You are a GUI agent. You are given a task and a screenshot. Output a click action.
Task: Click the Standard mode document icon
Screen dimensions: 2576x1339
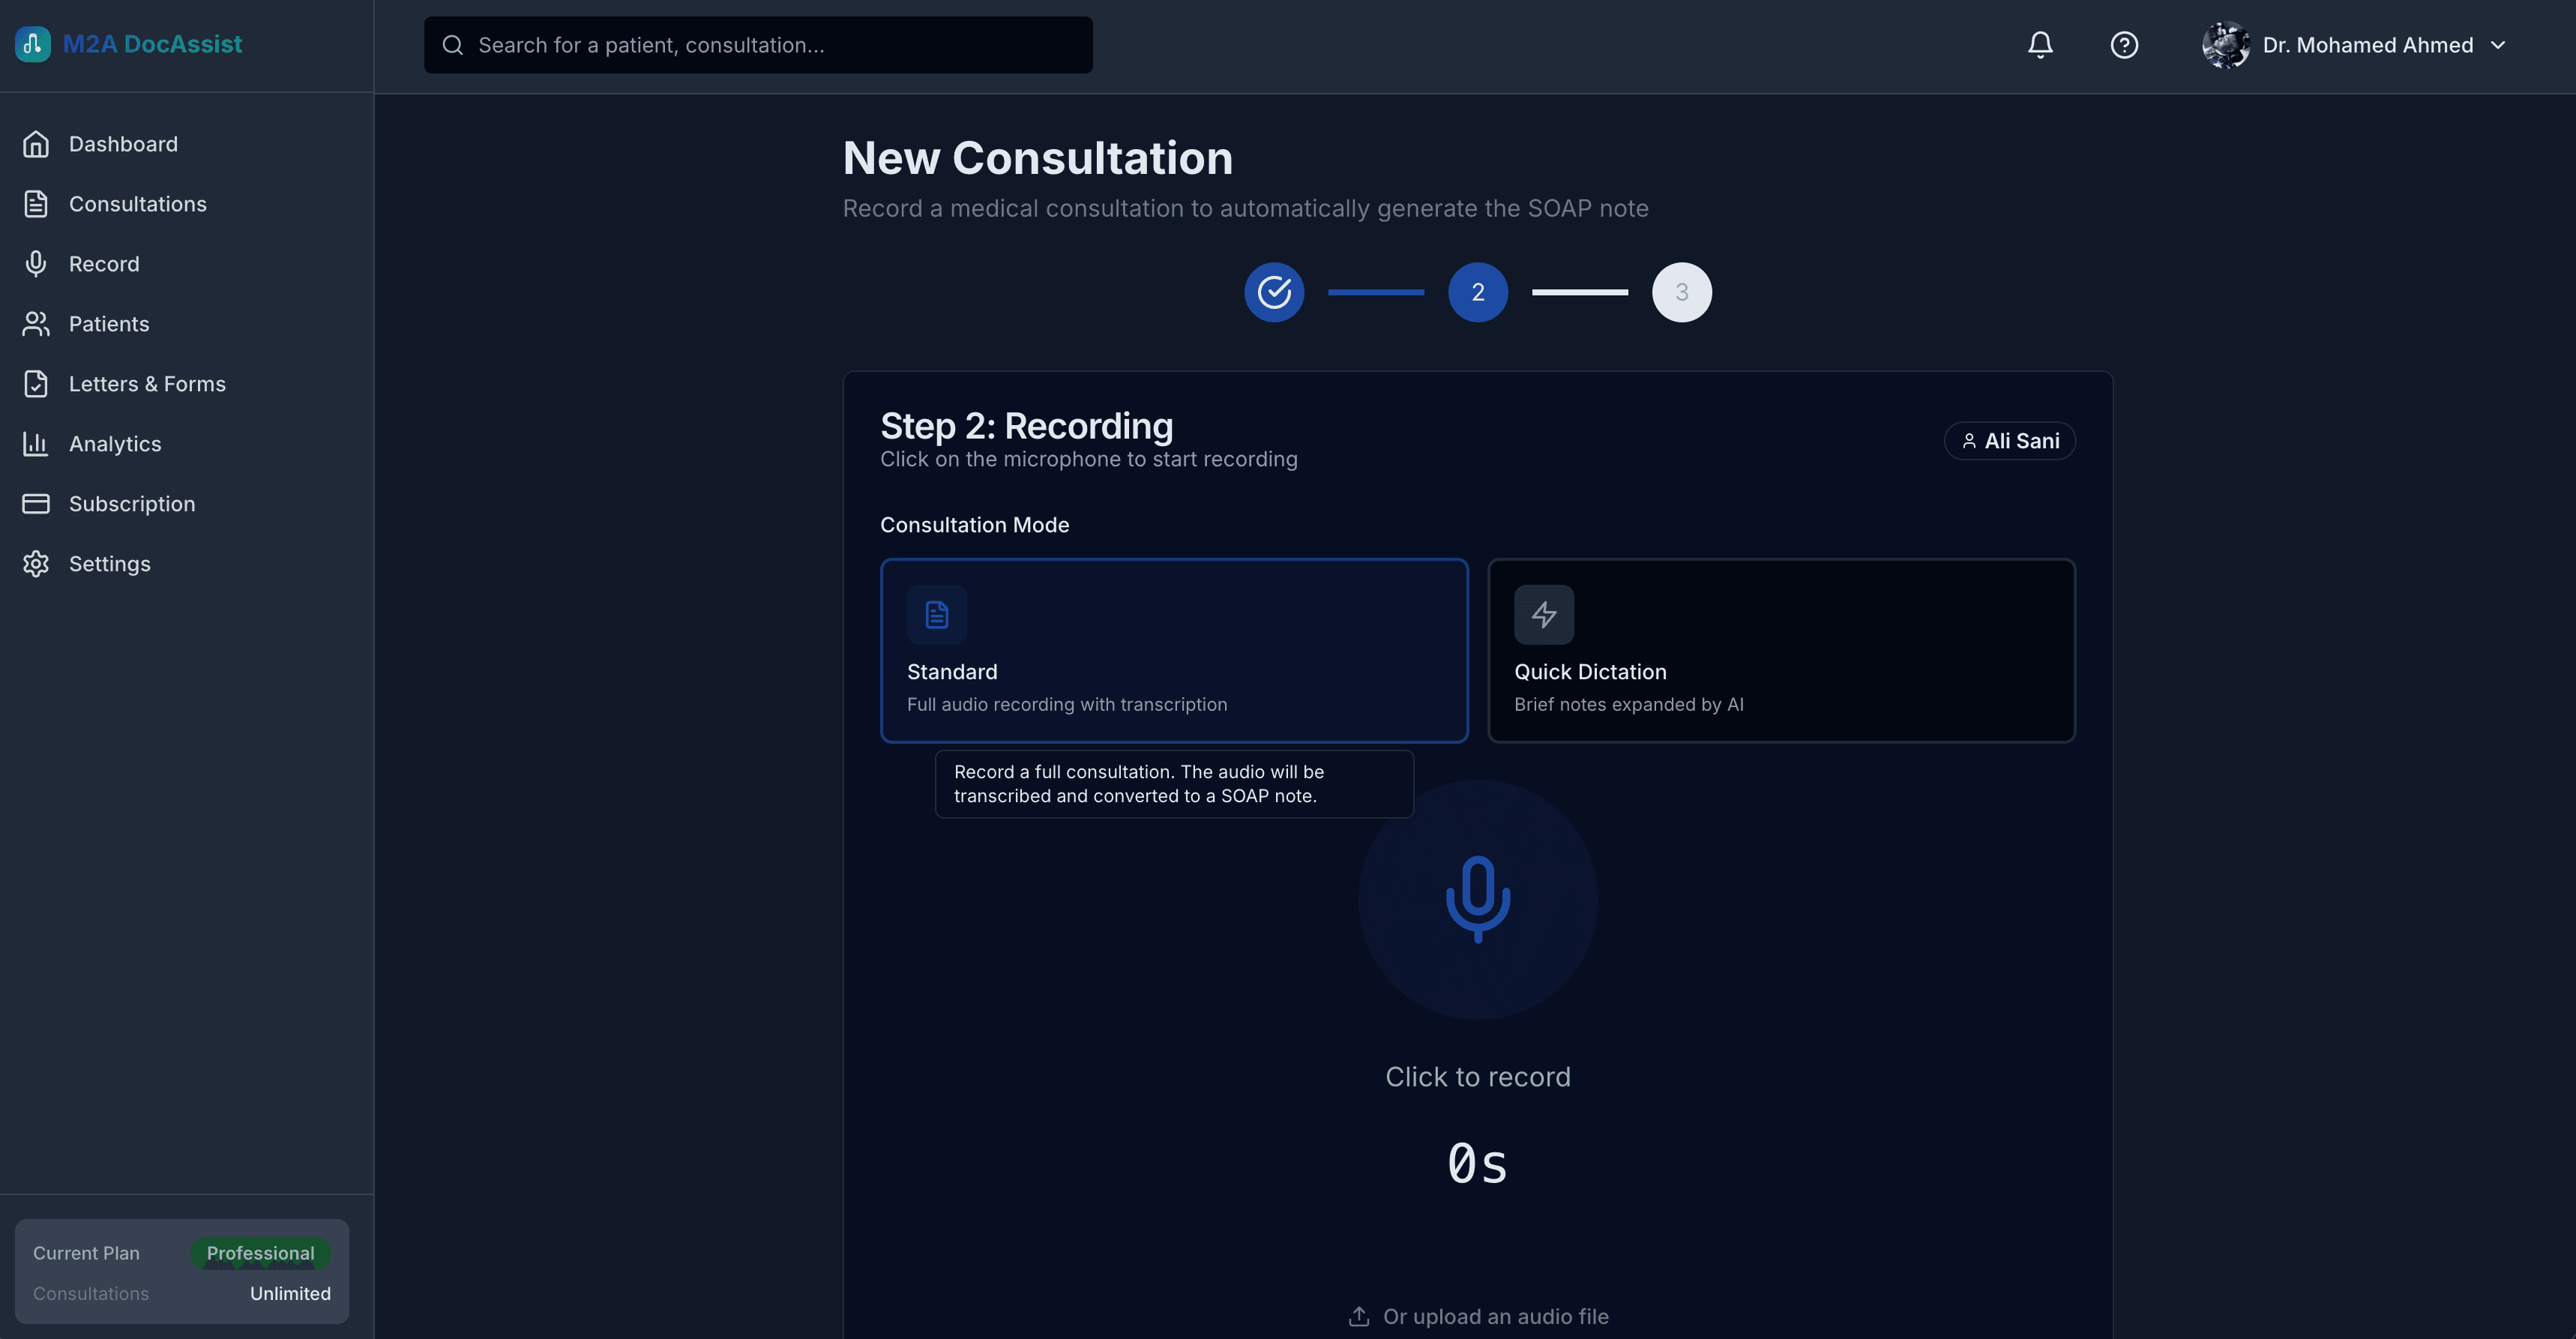pos(937,615)
